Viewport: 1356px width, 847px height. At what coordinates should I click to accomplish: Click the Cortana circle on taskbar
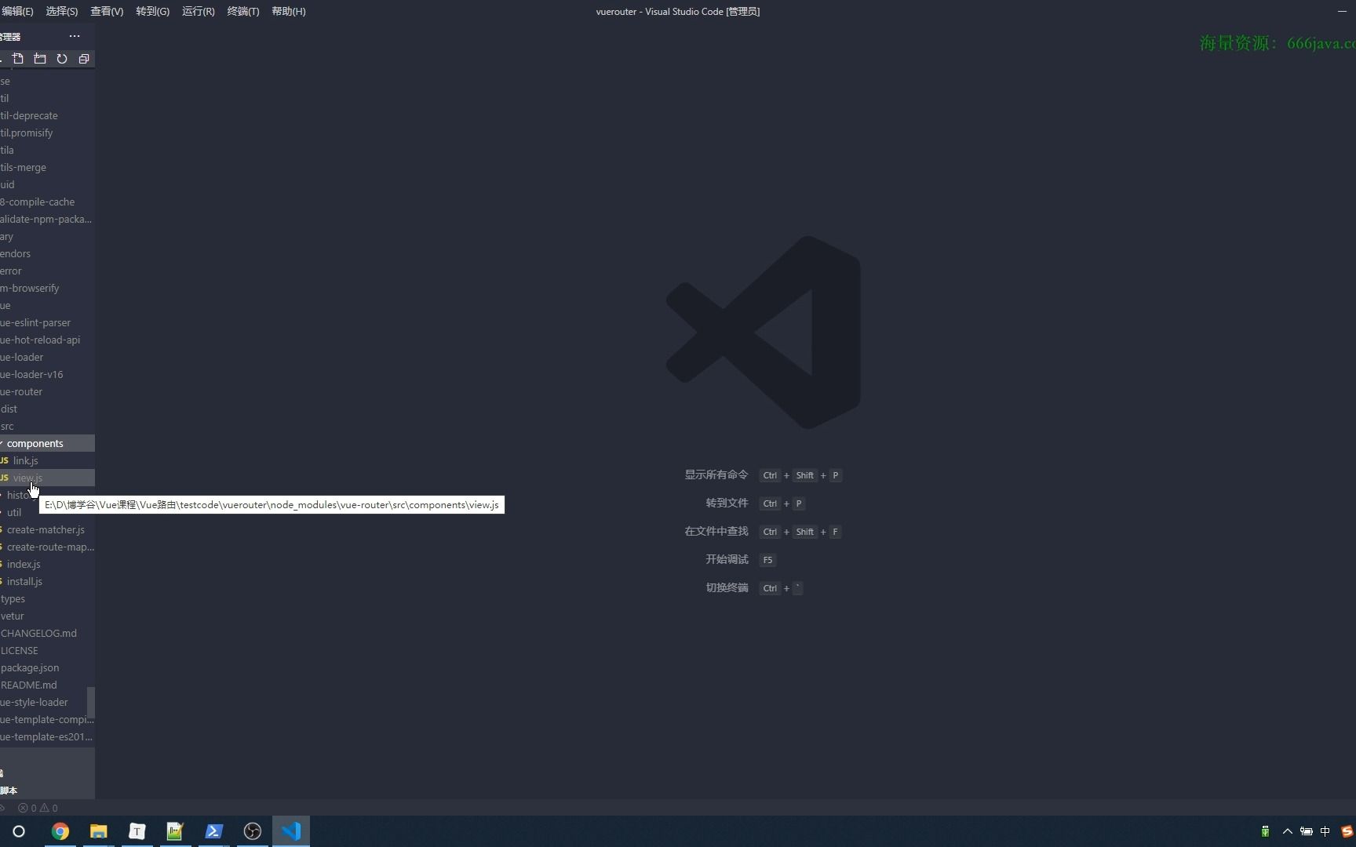(x=19, y=831)
